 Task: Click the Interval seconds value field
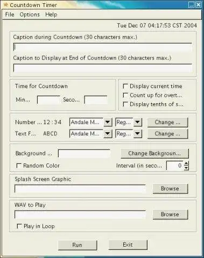(175, 166)
